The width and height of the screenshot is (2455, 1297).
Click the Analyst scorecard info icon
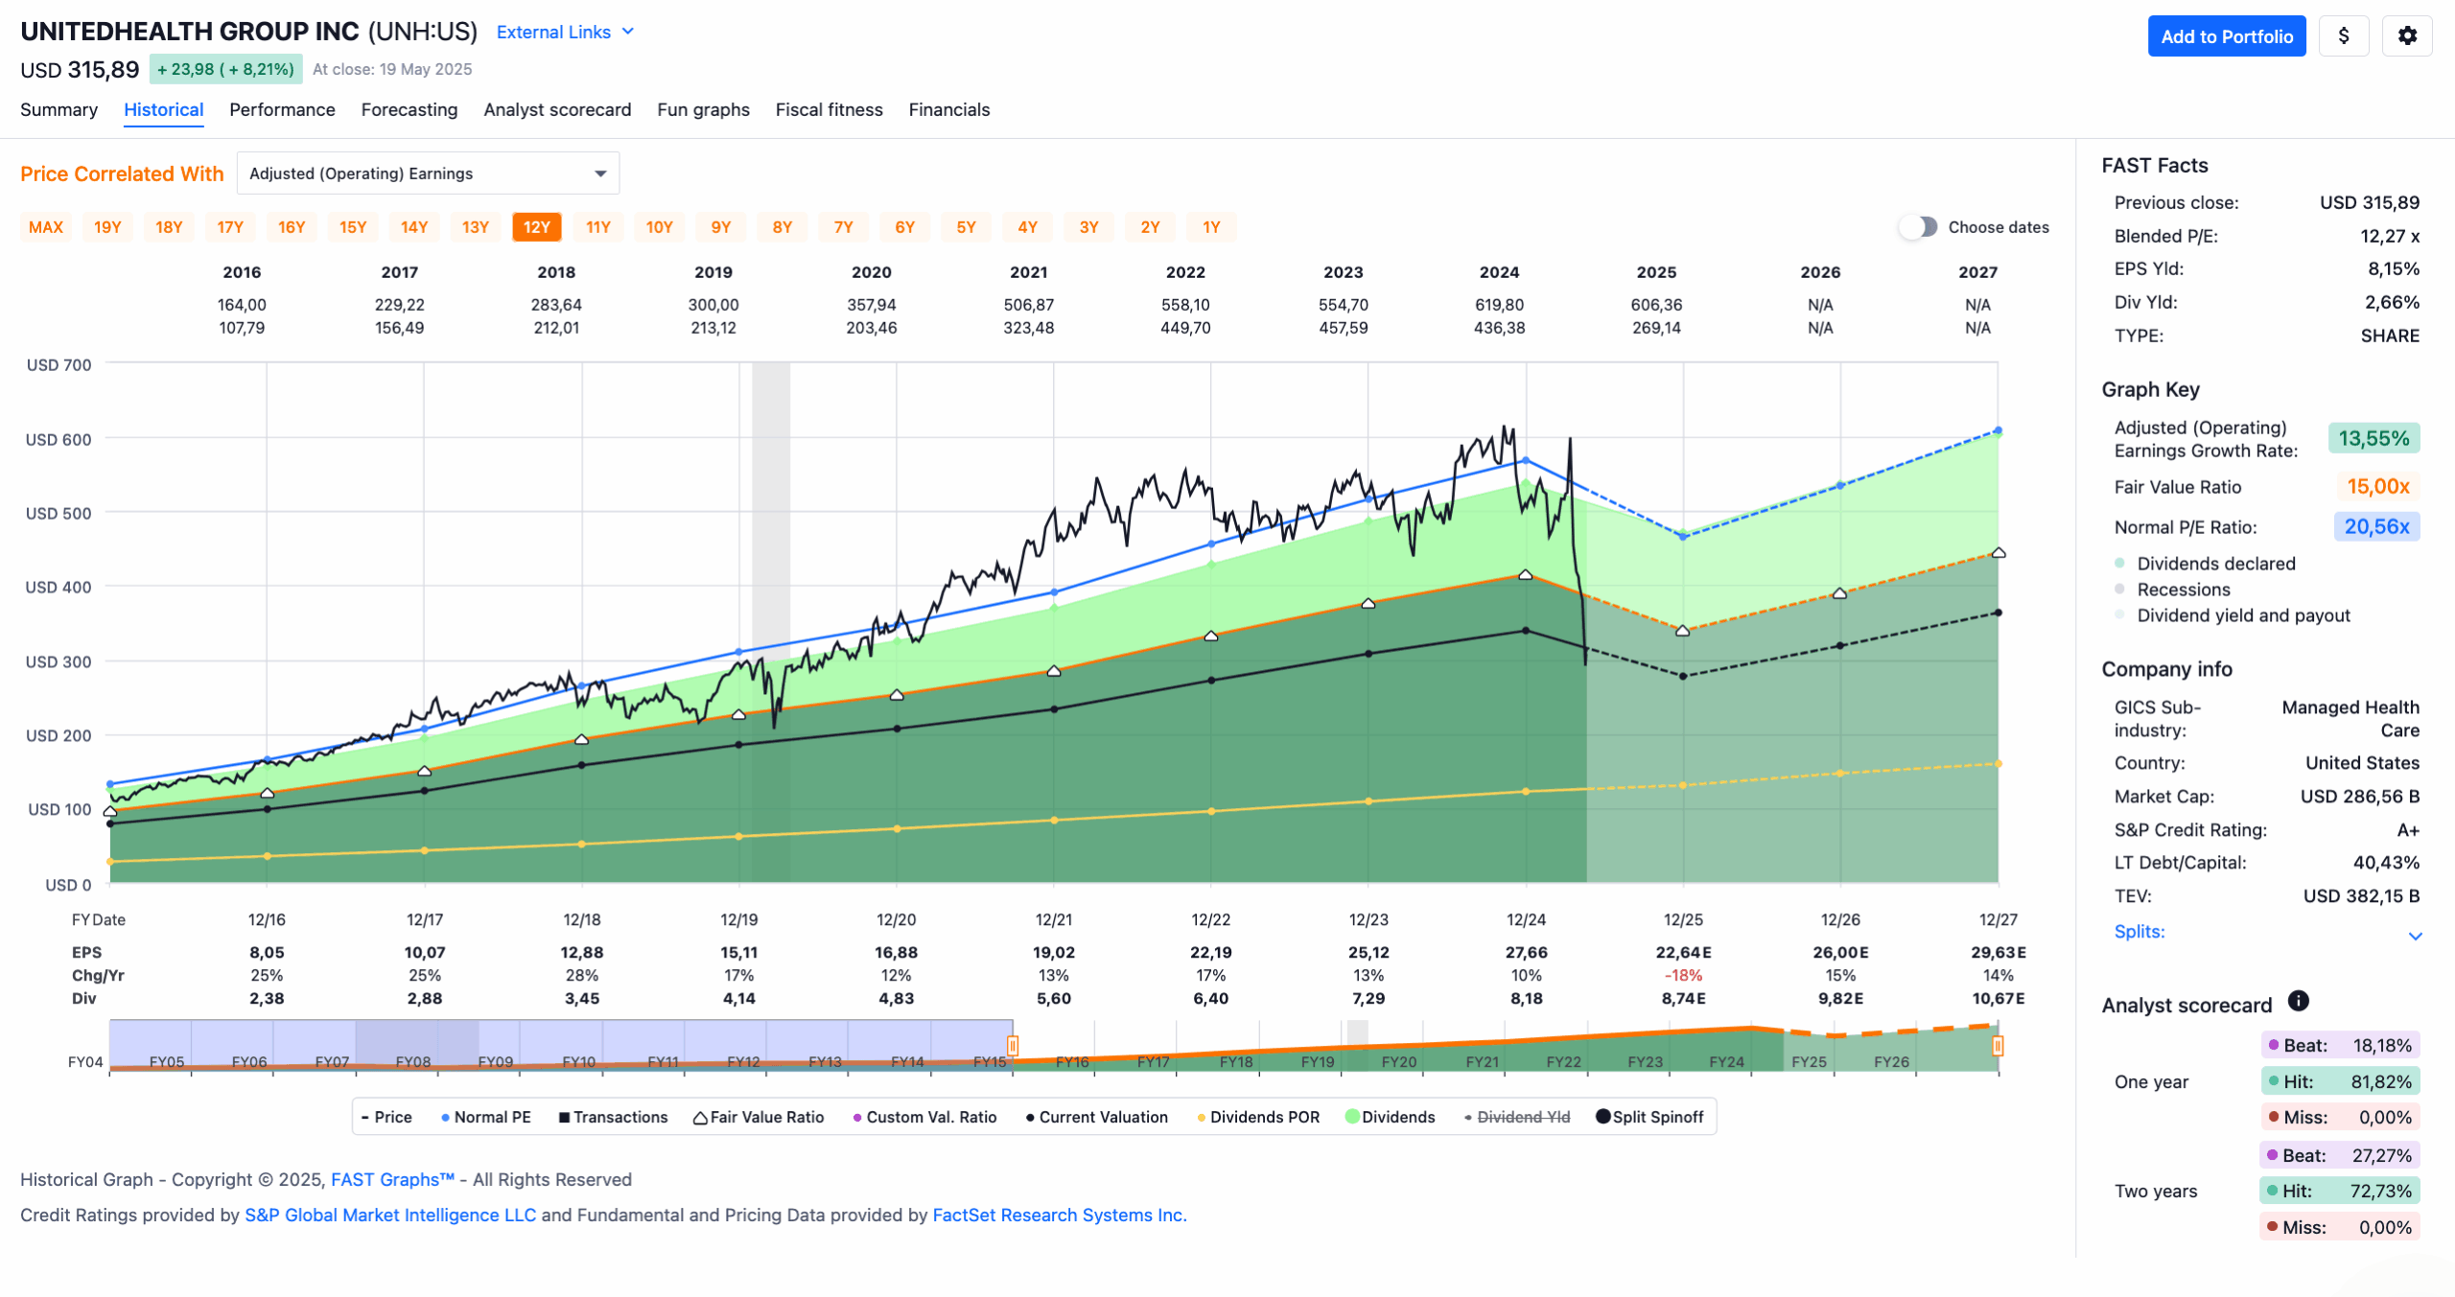[2299, 1001]
